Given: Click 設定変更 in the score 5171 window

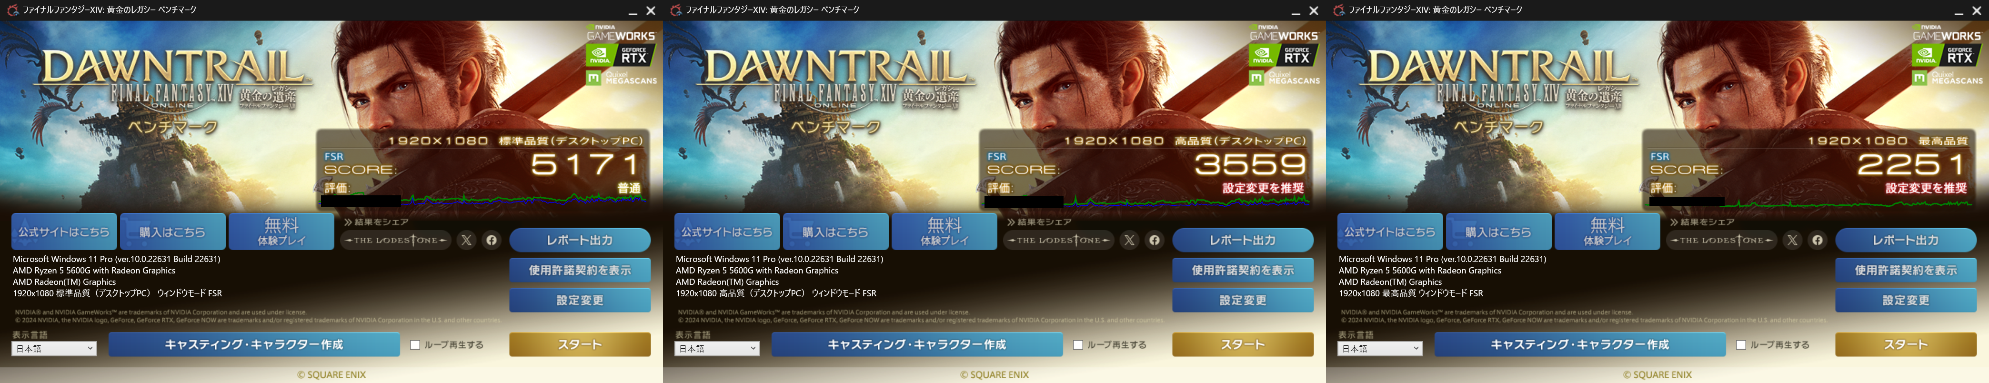Looking at the screenshot, I should (x=580, y=301).
